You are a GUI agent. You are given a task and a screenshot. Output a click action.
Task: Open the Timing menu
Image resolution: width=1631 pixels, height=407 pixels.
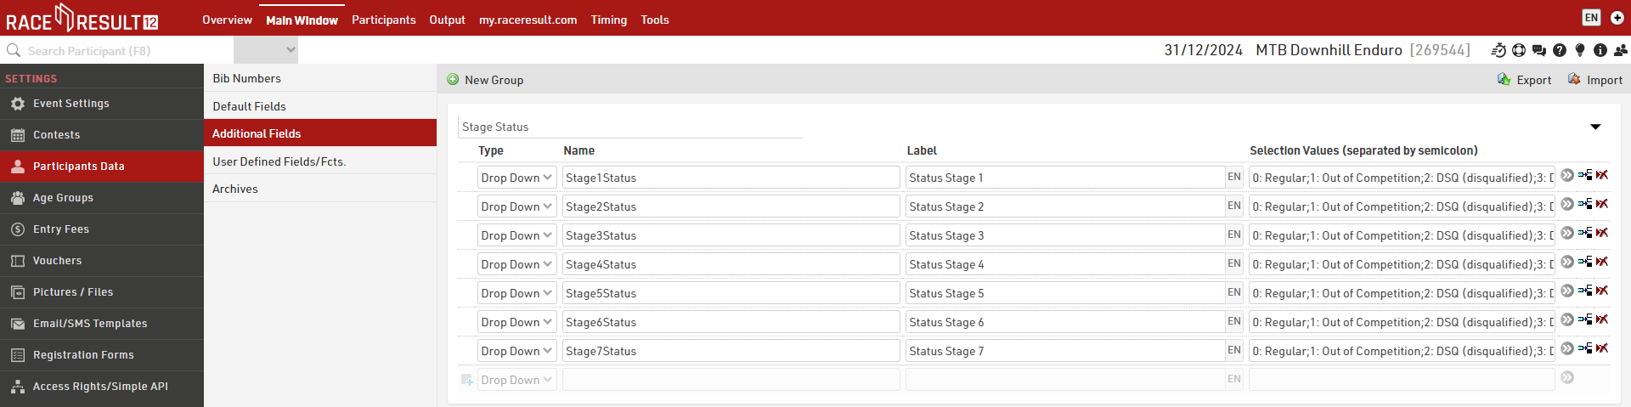(x=608, y=20)
